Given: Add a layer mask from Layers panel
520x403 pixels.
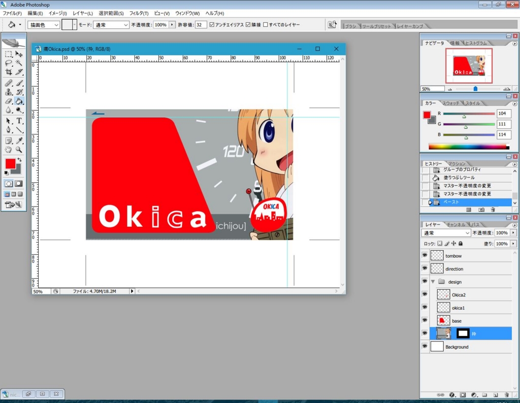Looking at the screenshot, I should pyautogui.click(x=463, y=395).
